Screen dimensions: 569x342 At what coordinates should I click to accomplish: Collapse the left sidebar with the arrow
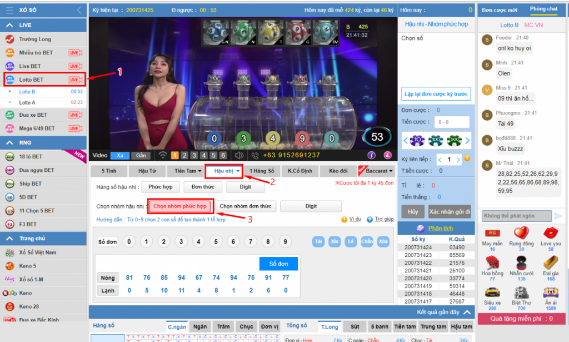[x=79, y=10]
